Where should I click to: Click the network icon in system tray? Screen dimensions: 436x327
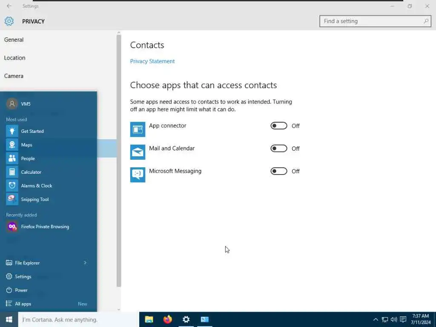pos(385,319)
